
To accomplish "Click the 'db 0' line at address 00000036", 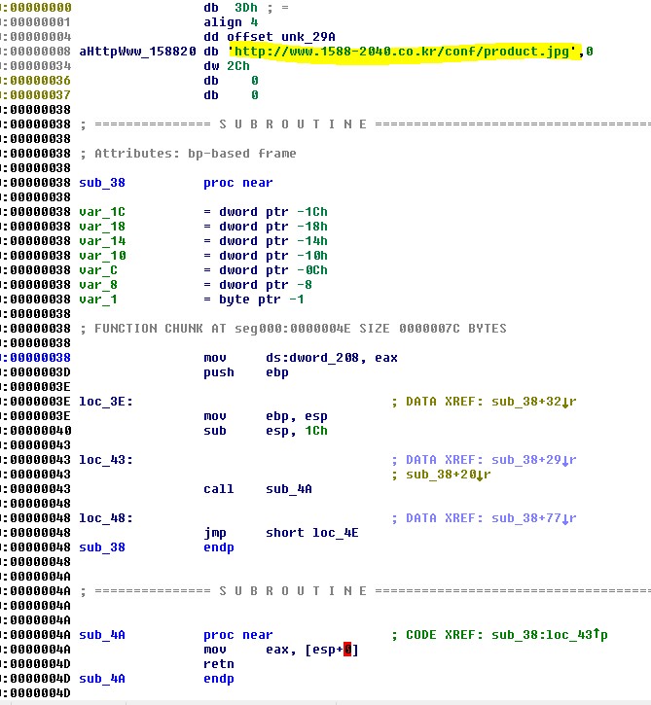I will point(231,81).
